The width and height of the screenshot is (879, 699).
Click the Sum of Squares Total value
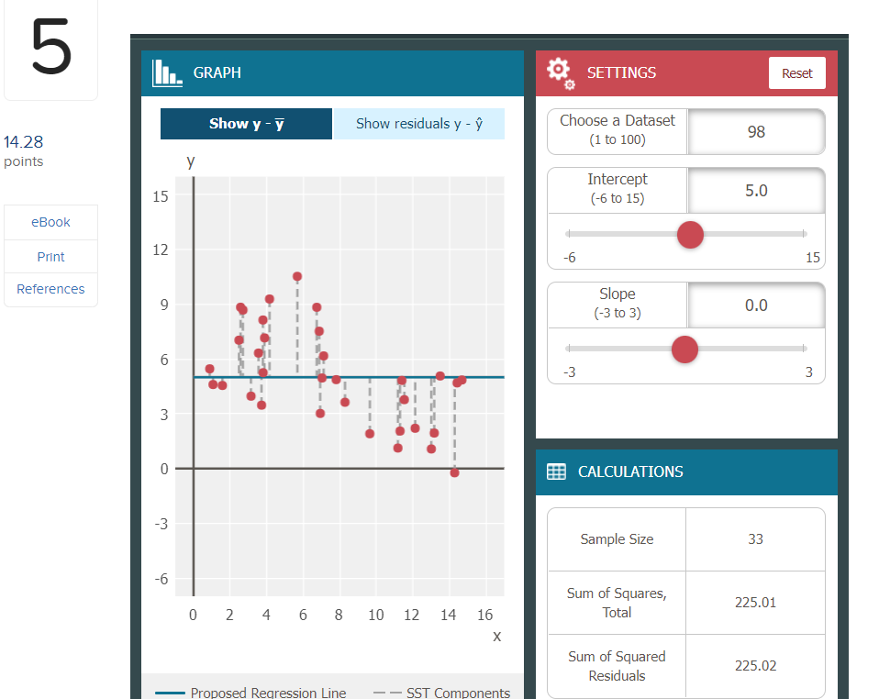755,603
